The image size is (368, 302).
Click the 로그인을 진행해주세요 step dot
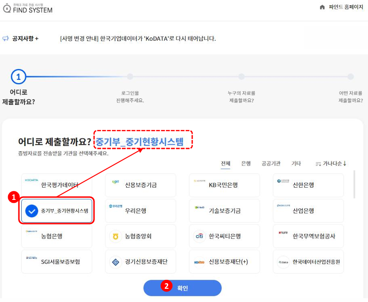tap(130, 77)
